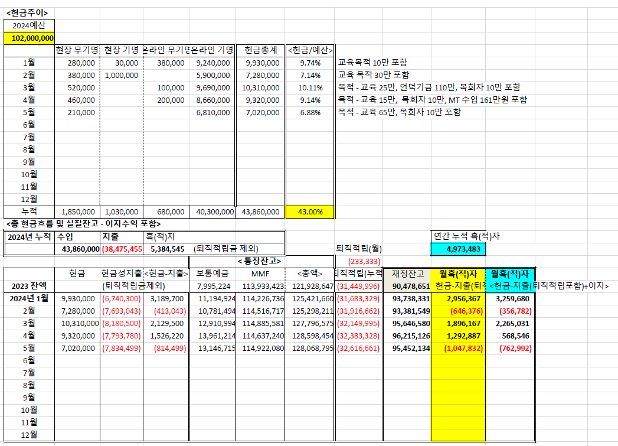This screenshot has height=446, width=618.
Task: Click the red (38,475,455) 지출 cell
Action: 122,249
